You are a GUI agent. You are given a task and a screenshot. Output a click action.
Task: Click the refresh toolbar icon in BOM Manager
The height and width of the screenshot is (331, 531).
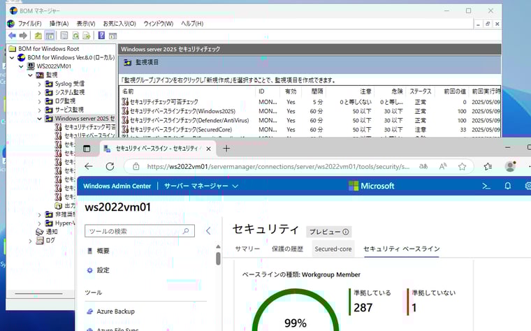coord(75,36)
